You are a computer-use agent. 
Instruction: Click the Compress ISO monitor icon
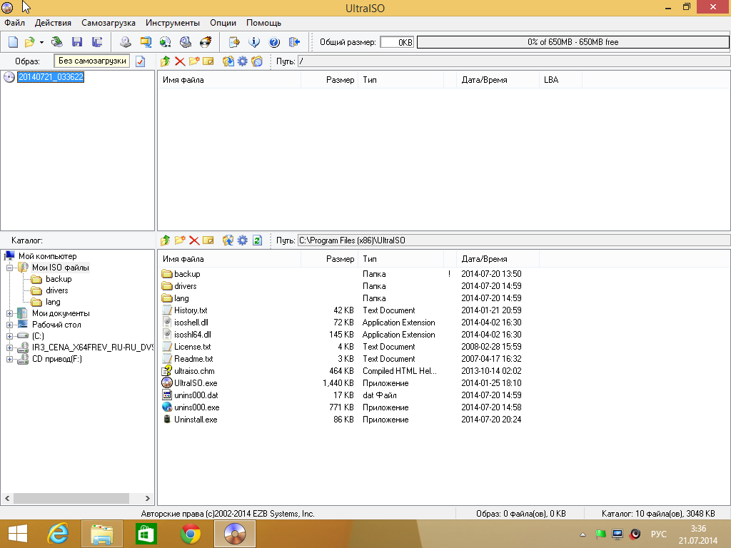(146, 42)
